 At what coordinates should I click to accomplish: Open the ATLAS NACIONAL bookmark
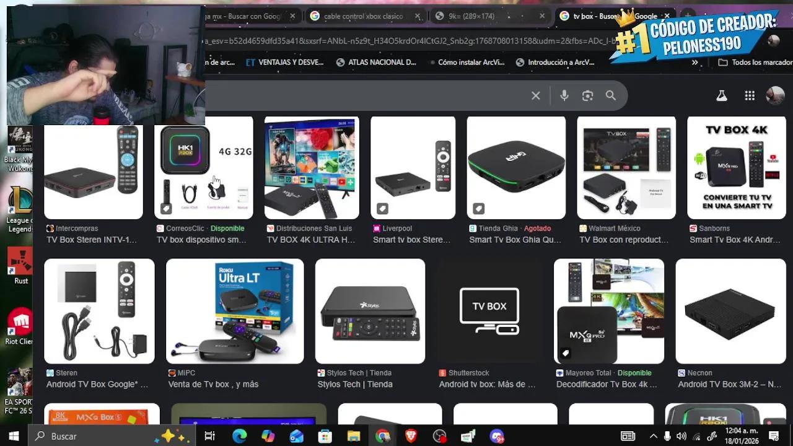point(376,62)
